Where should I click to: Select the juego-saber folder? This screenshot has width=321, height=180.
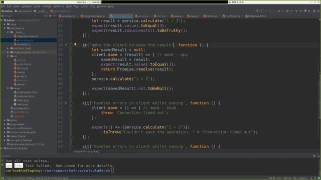(x=17, y=124)
